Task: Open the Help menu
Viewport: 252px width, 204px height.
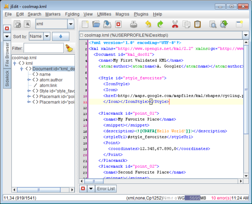Action: (x=157, y=14)
